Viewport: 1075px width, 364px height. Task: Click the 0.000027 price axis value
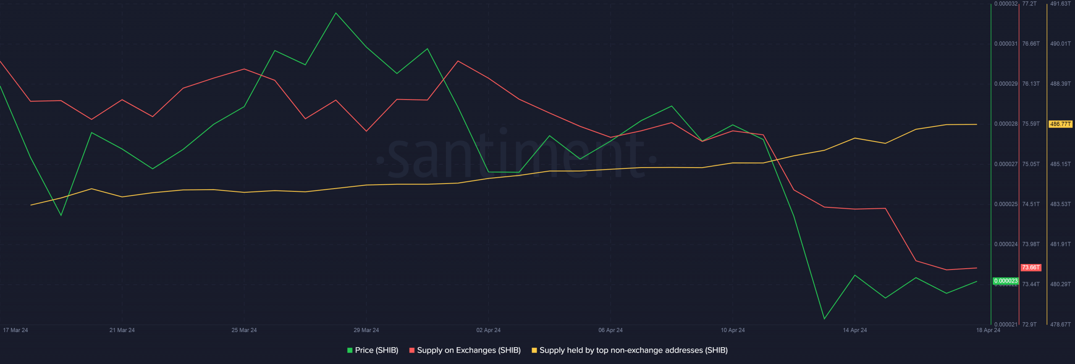pyautogui.click(x=1006, y=164)
